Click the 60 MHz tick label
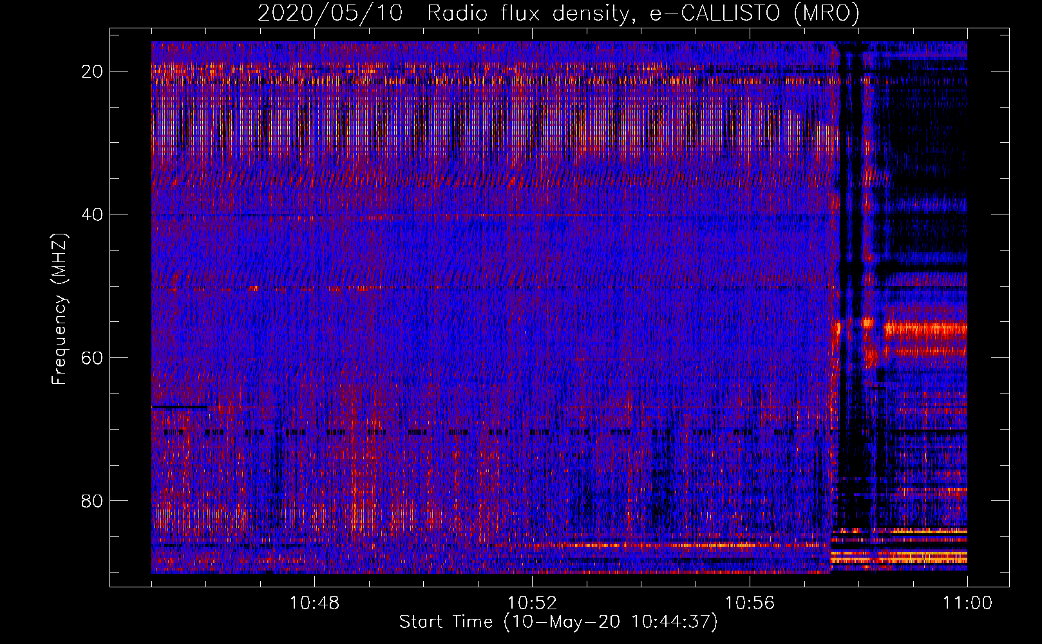Viewport: 1042px width, 644px height. pyautogui.click(x=92, y=357)
